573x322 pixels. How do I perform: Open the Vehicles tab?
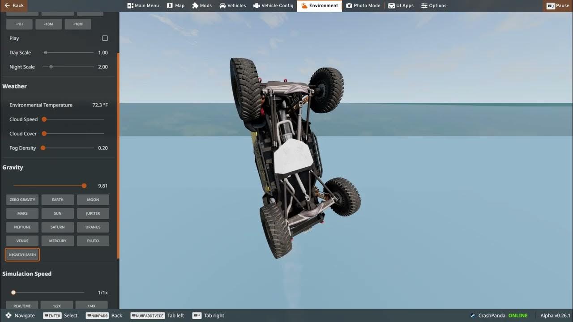(x=232, y=5)
